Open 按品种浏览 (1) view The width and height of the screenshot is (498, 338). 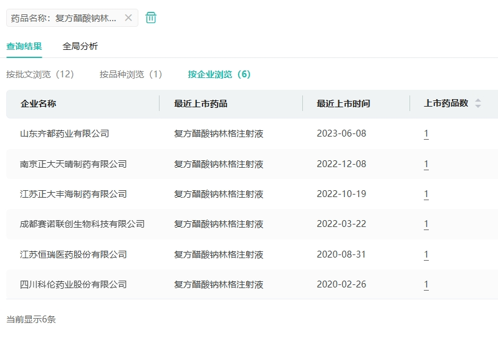pyautogui.click(x=131, y=74)
